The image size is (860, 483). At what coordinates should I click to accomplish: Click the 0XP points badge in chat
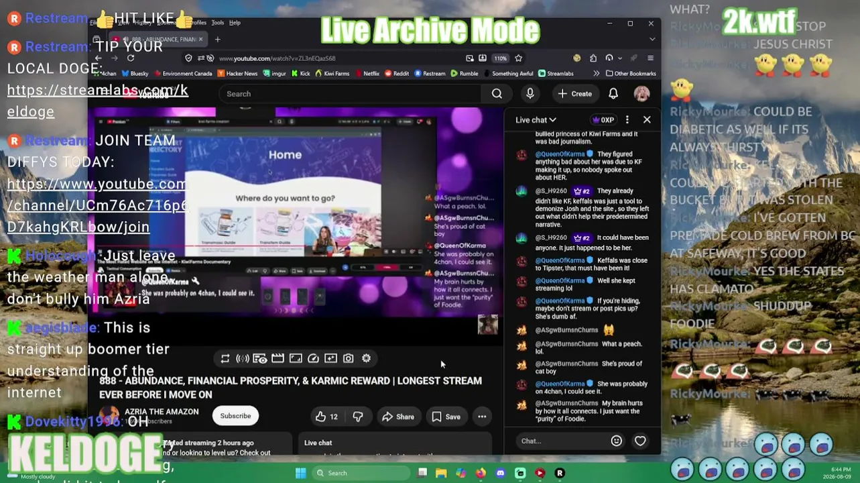603,119
